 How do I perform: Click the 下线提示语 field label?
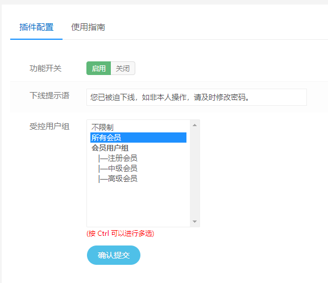[x=49, y=95]
